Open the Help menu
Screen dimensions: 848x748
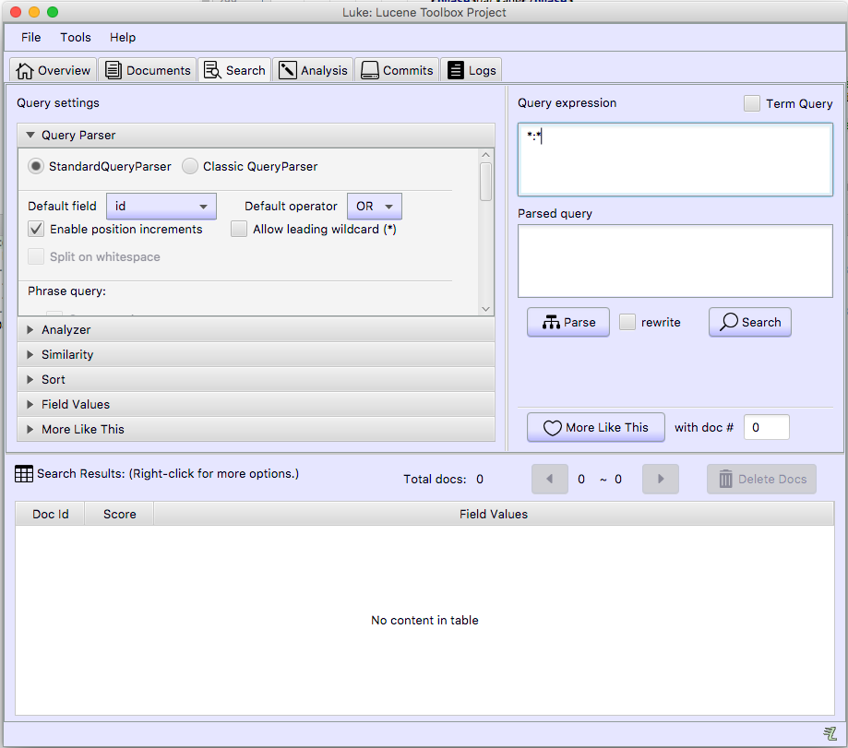click(x=123, y=37)
